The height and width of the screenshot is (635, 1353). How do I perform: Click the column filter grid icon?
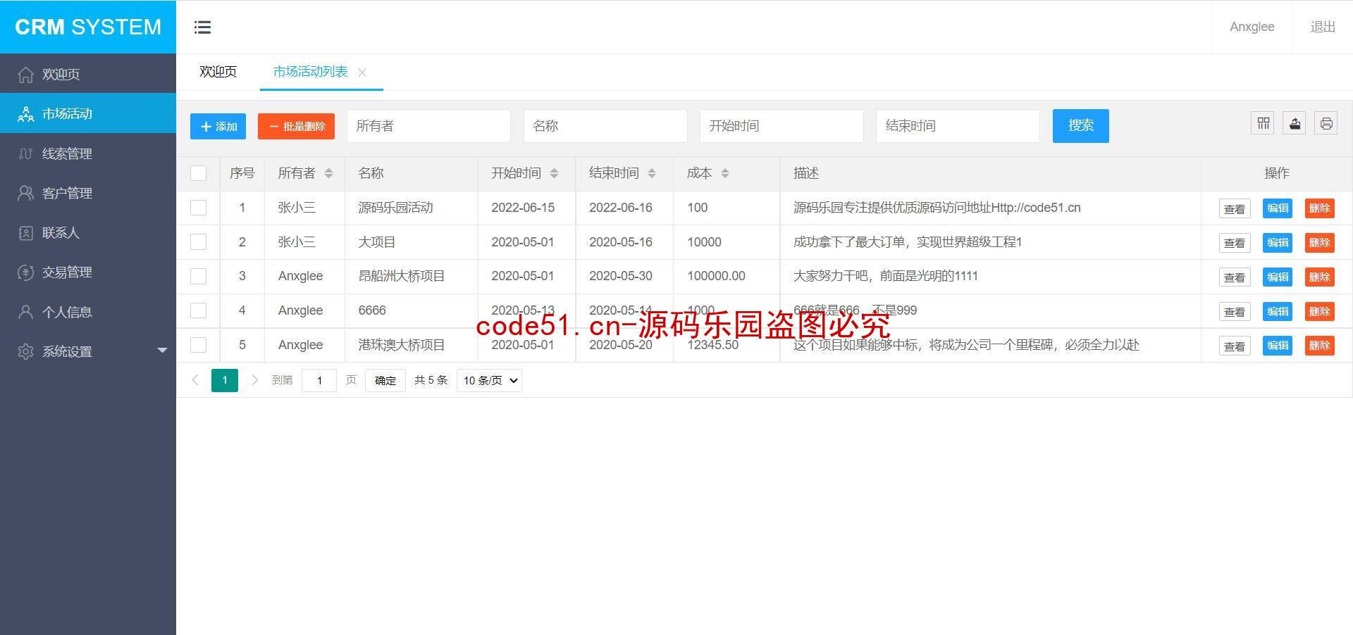tap(1263, 123)
